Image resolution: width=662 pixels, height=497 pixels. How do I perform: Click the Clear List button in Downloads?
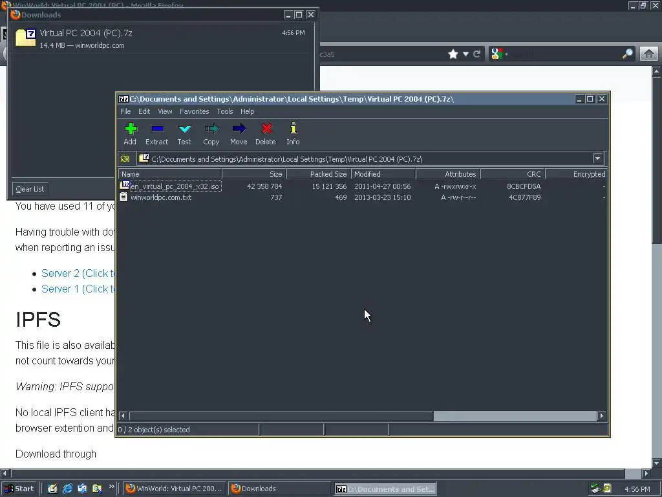pos(30,189)
